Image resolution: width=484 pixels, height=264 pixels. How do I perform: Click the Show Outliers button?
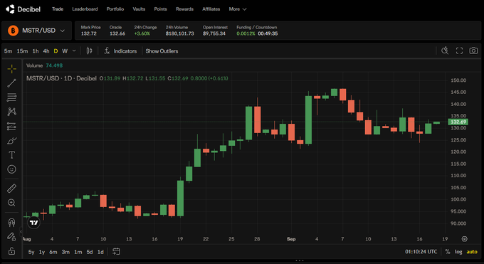[162, 51]
